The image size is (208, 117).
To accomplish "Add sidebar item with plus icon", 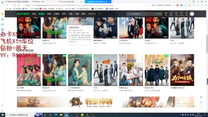I will [x=2, y=105].
